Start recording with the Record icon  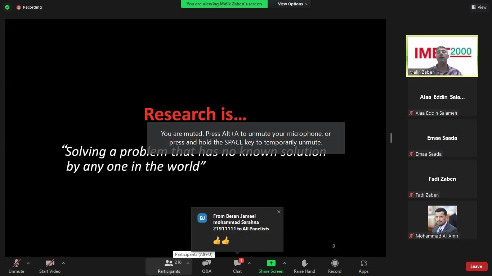[335, 263]
